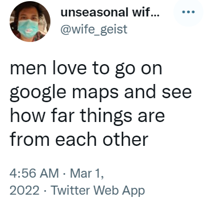Click the line 'how far things are'
204x206 pixels.
pyautogui.click(x=87, y=115)
